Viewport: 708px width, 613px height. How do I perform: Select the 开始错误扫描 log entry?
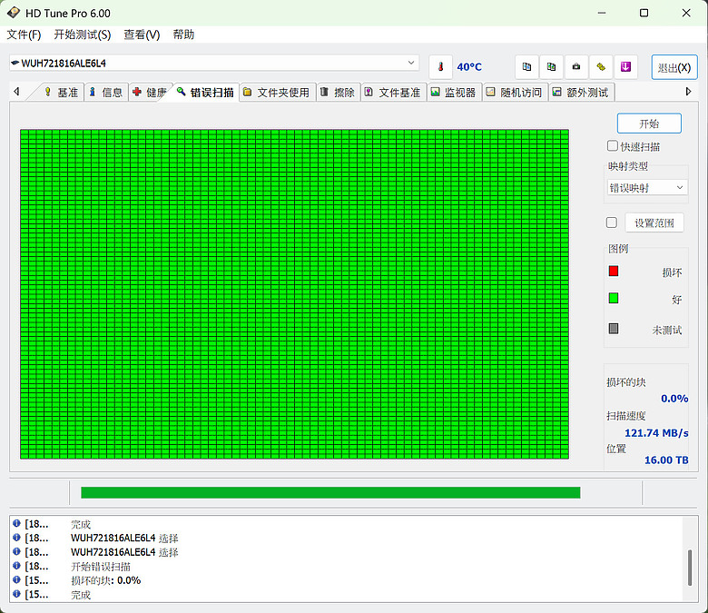pos(346,566)
